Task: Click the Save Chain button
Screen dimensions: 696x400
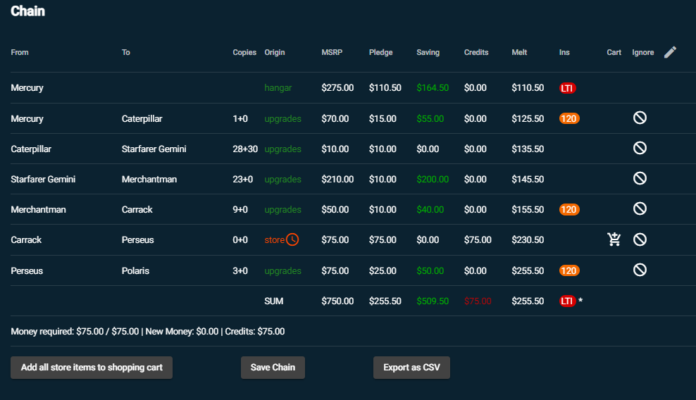Action: pos(273,368)
